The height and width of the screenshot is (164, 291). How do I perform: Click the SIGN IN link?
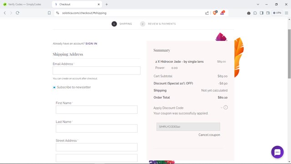91,44
